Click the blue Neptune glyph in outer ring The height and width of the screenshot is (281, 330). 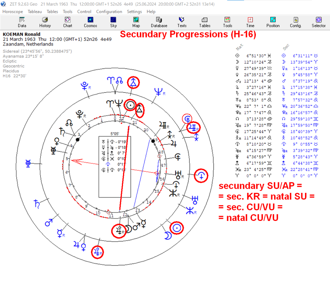coord(158,92)
